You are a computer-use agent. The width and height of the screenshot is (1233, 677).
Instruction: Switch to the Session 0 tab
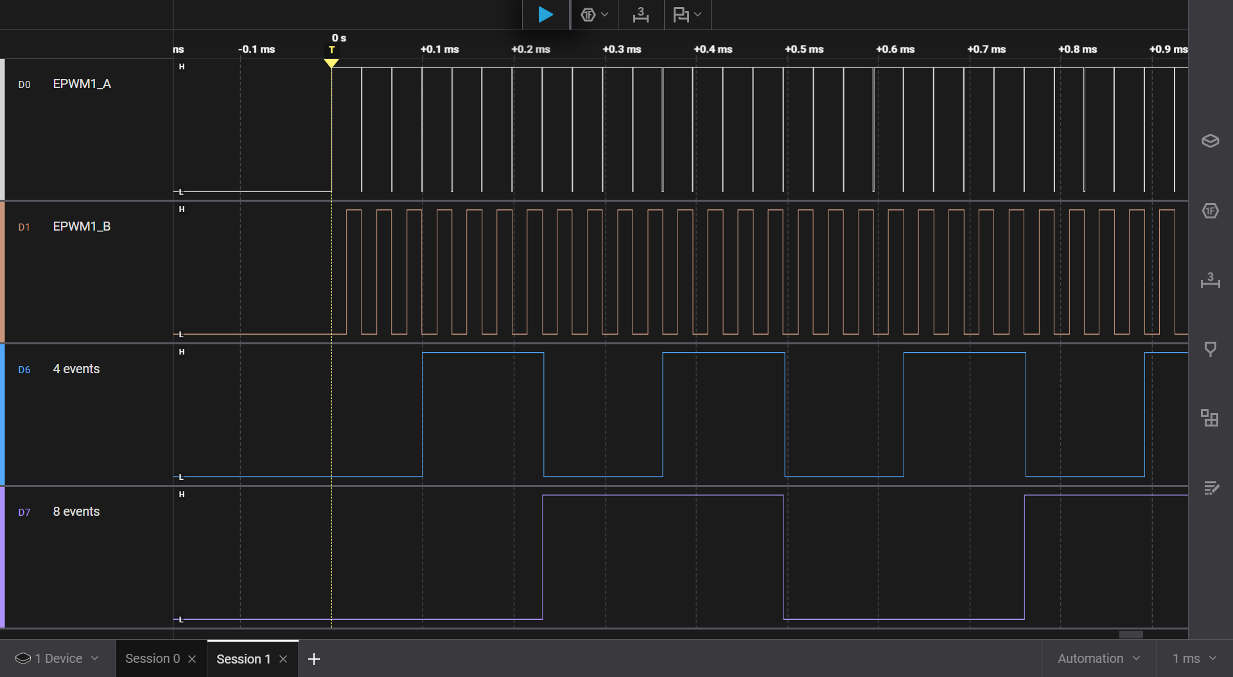coord(152,658)
